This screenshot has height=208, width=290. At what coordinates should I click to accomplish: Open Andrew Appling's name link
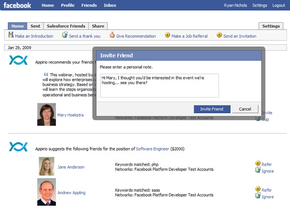click(x=72, y=193)
